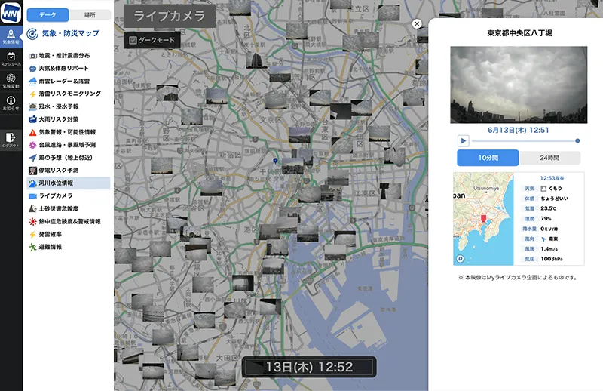Toggle the ダークモード checkbox
The image size is (603, 391).
point(133,40)
